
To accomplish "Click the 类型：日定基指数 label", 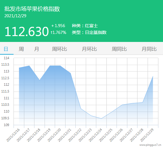I will (x=89, y=32).
